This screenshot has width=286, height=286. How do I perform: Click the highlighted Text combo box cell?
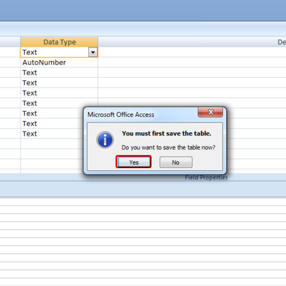pyautogui.click(x=59, y=52)
